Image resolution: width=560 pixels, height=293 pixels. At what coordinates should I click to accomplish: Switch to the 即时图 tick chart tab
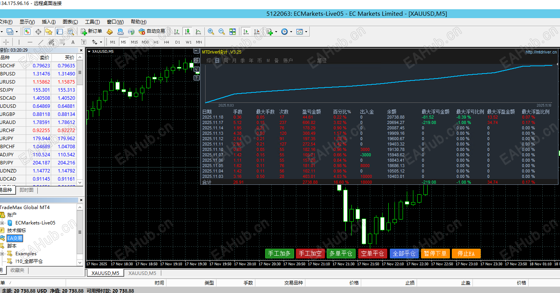(x=27, y=190)
